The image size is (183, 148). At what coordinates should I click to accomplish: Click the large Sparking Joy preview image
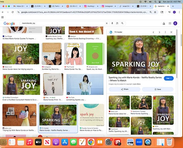pyautogui.click(x=141, y=55)
